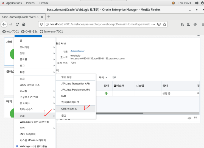Click the address bar URL field
The height and width of the screenshot is (148, 204).
click(x=100, y=24)
